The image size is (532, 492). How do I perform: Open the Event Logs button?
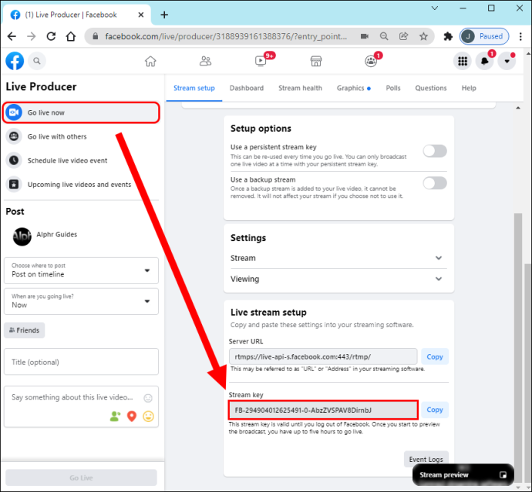[426, 459]
